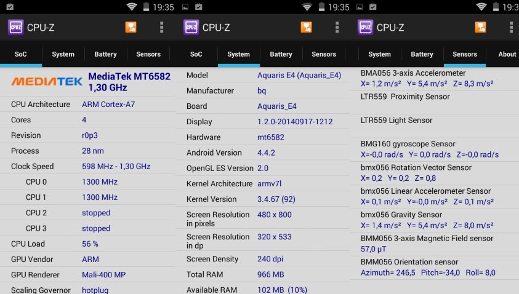
Task: Tap the CPU-Z logo in the leftmost screen
Action: [x=16, y=27]
